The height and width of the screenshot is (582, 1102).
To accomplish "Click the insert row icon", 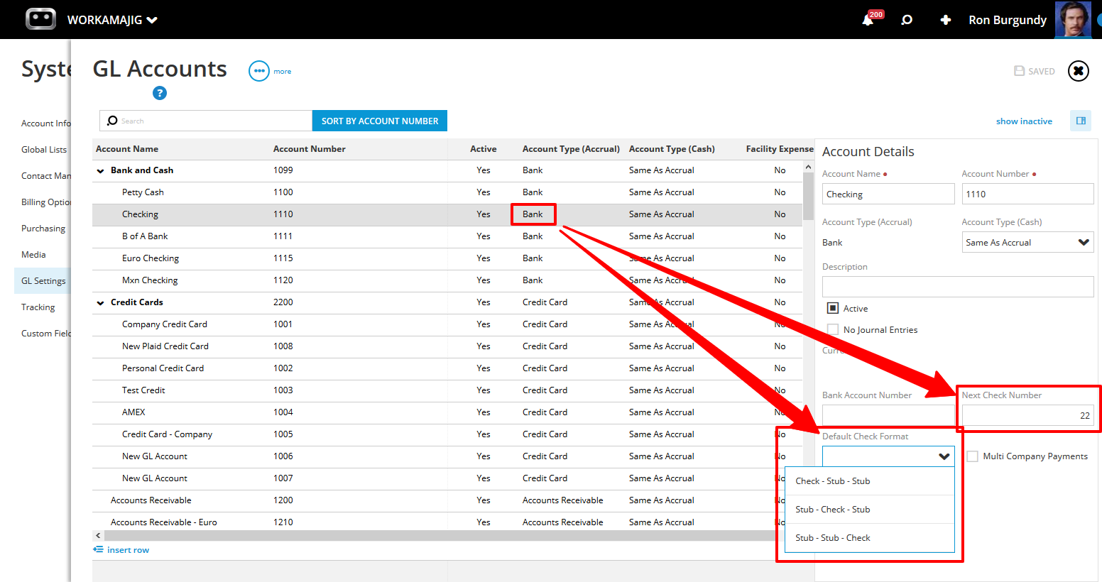I will click(x=98, y=550).
